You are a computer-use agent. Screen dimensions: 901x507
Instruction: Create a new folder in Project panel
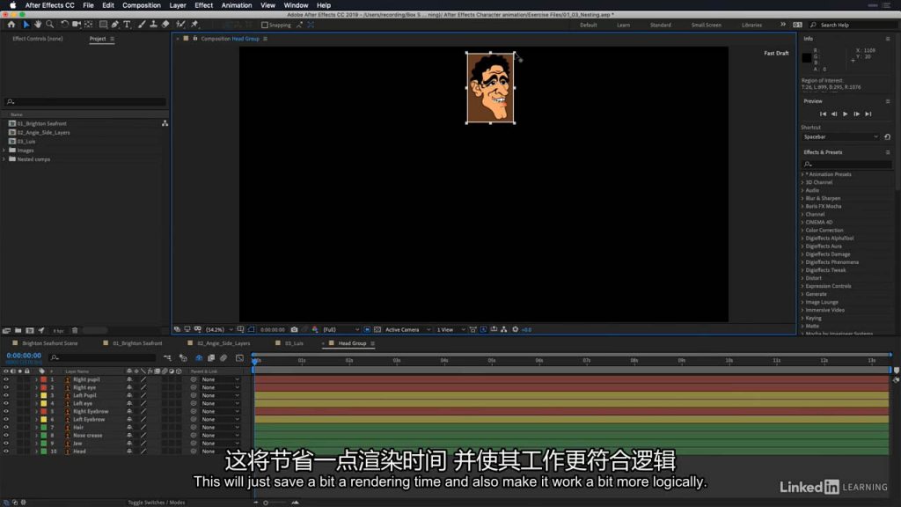point(18,331)
